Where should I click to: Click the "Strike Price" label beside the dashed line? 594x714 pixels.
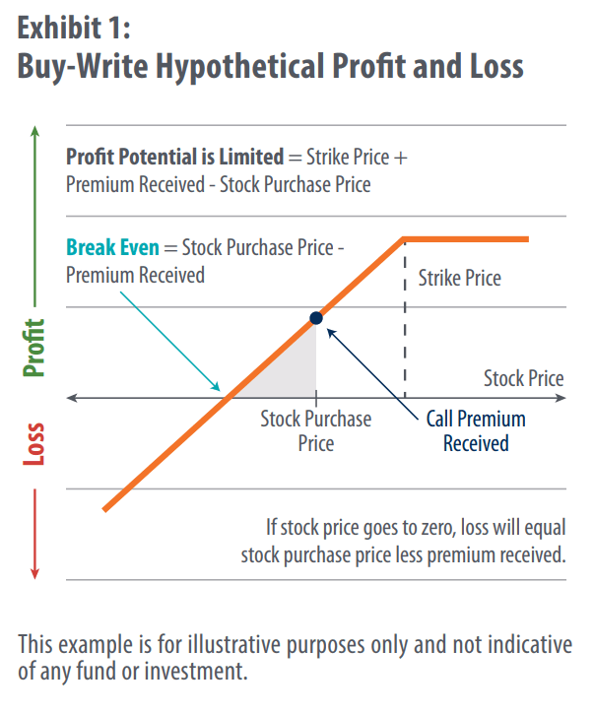(x=459, y=278)
